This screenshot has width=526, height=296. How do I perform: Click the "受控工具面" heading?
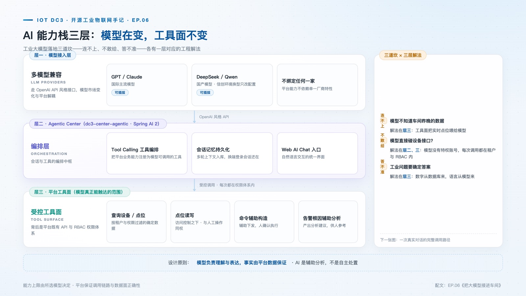pyautogui.click(x=46, y=212)
